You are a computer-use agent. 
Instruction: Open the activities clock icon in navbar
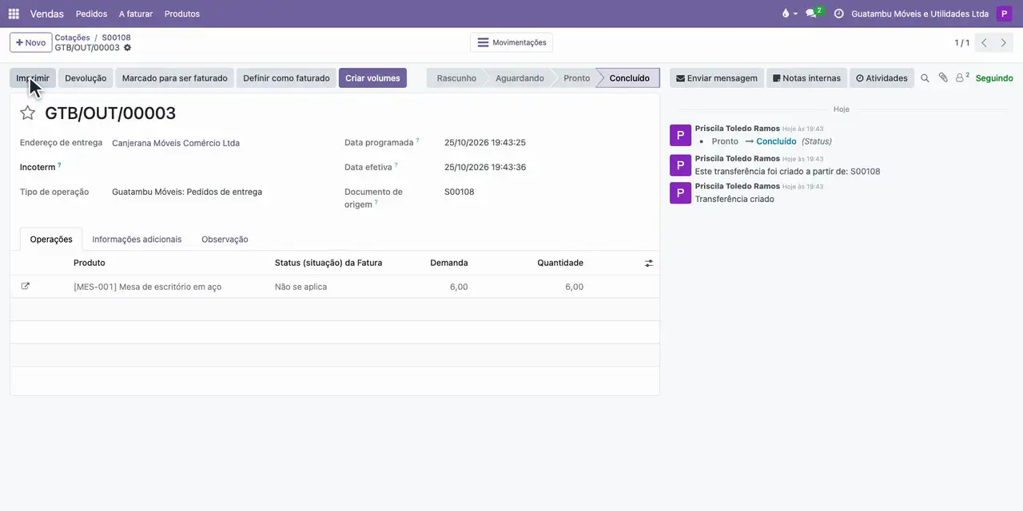(x=838, y=14)
